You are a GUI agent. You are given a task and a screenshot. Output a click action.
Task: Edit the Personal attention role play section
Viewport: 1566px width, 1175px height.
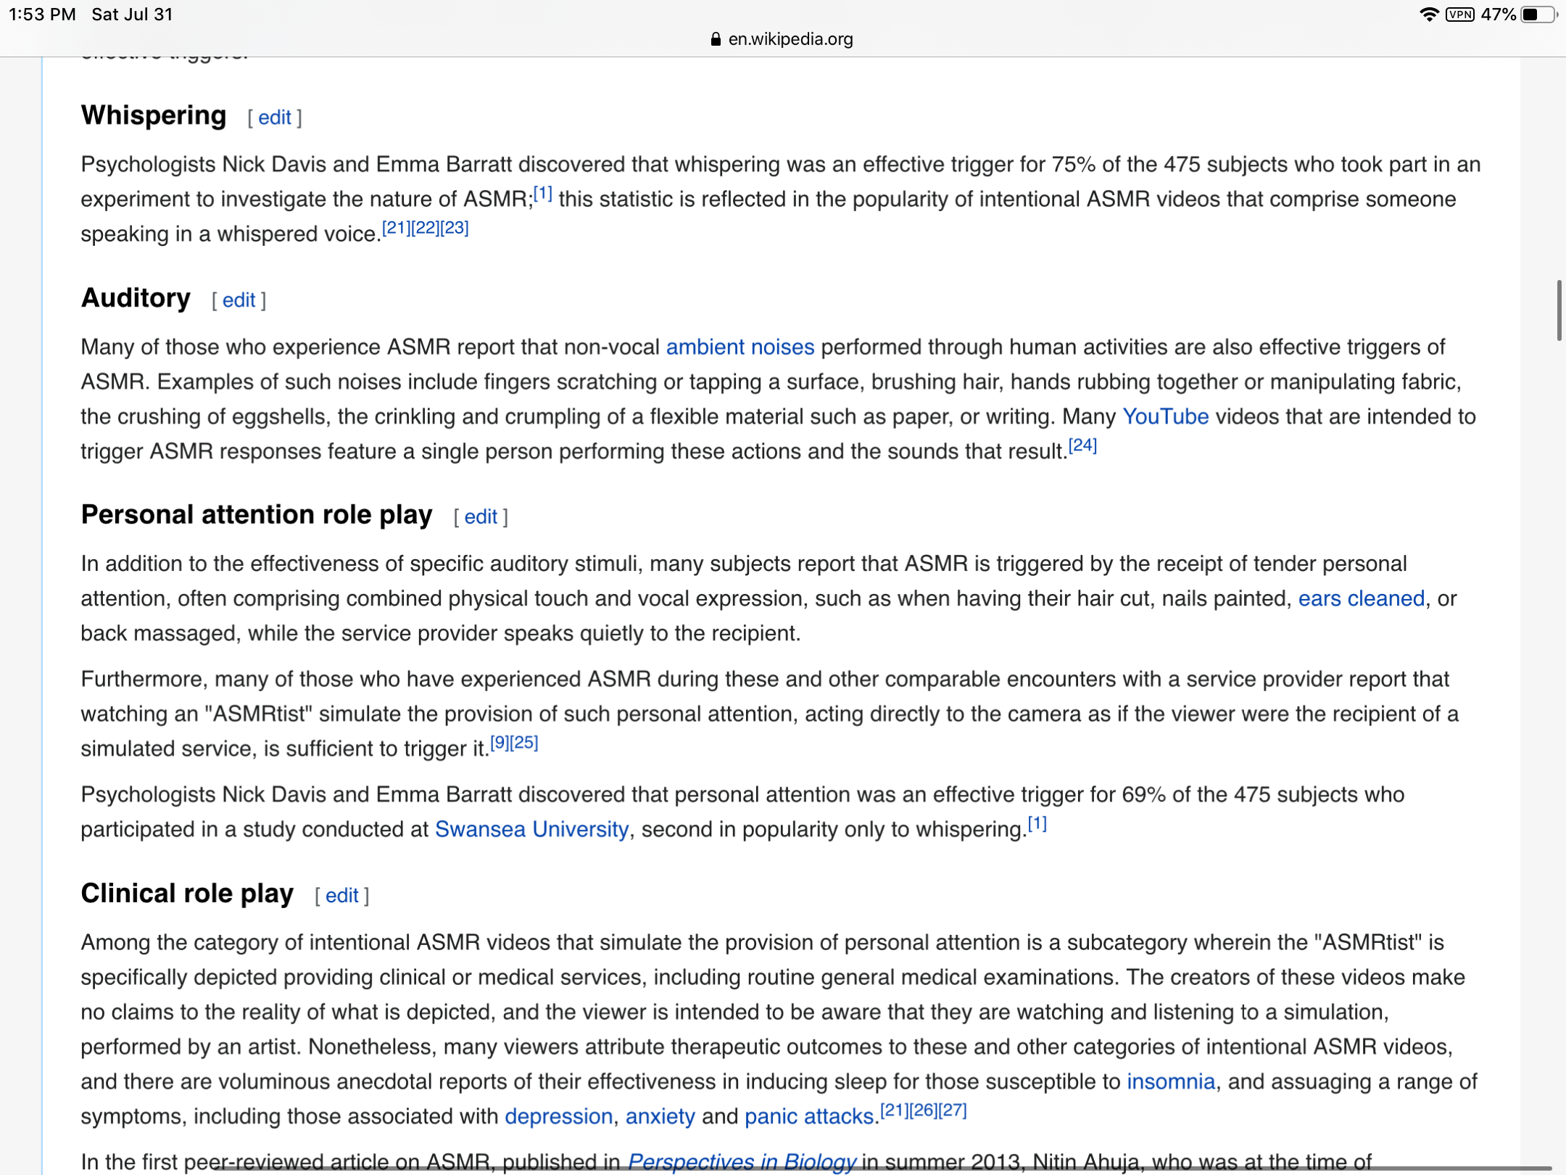(481, 517)
